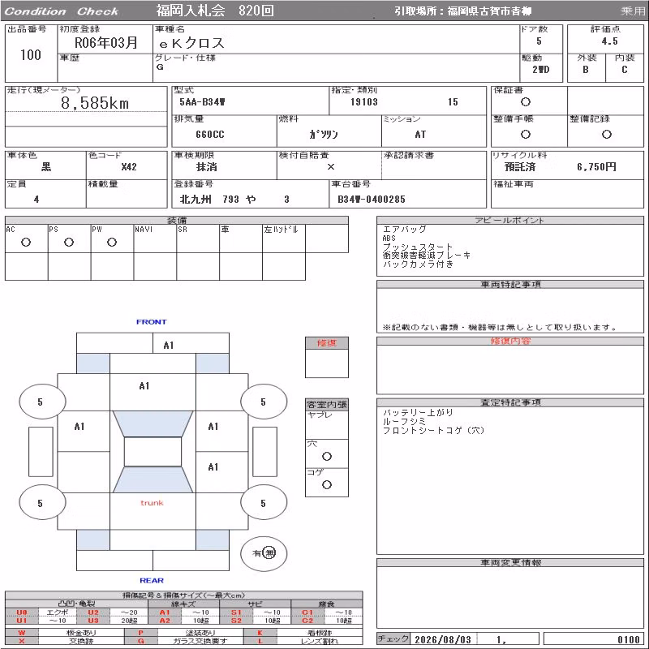Click first registration date 'R06年03月'
Viewport: 649px width, 649px height.
point(106,43)
